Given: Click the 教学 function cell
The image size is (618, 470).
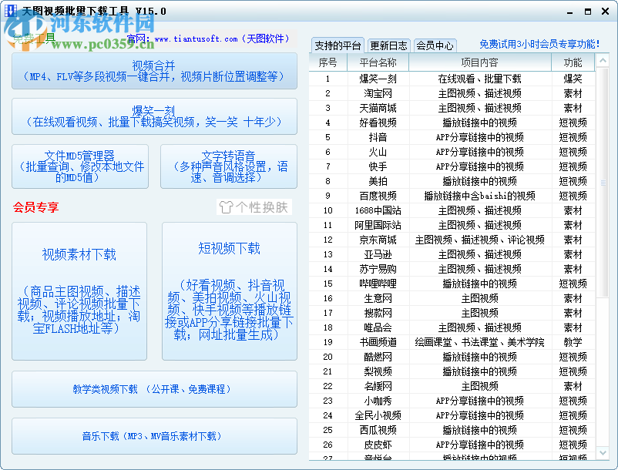Looking at the screenshot, I should click(573, 342).
